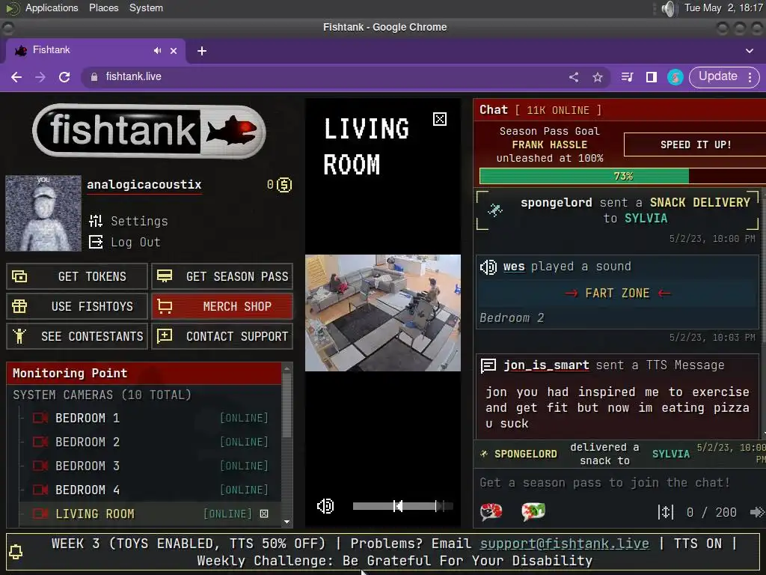Click SYLVIA name in snack delivery notice
The width and height of the screenshot is (766, 575).
(646, 218)
